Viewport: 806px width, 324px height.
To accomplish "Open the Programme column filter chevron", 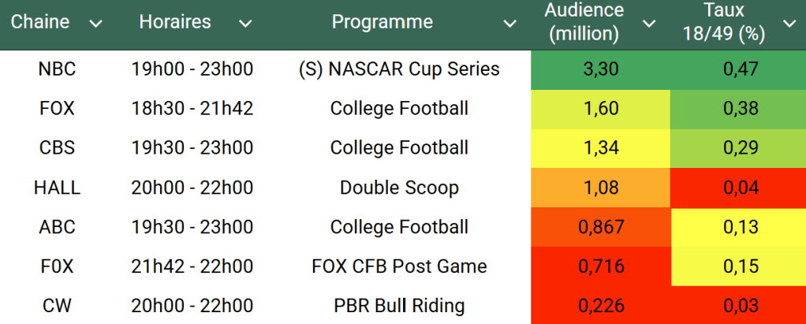I will point(509,24).
